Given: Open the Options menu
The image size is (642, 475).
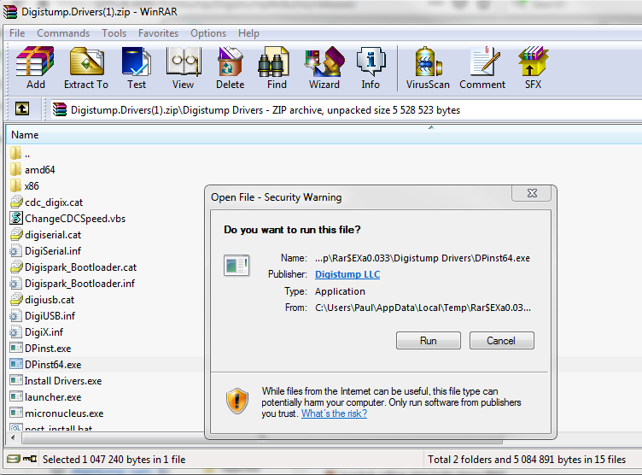Looking at the screenshot, I should [x=208, y=33].
